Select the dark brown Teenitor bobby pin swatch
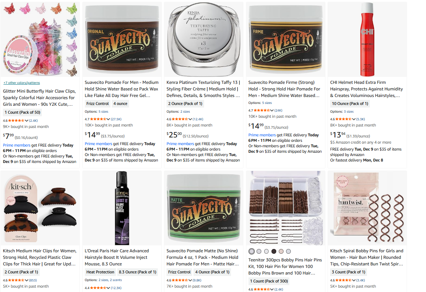The image size is (426, 292). point(274,252)
